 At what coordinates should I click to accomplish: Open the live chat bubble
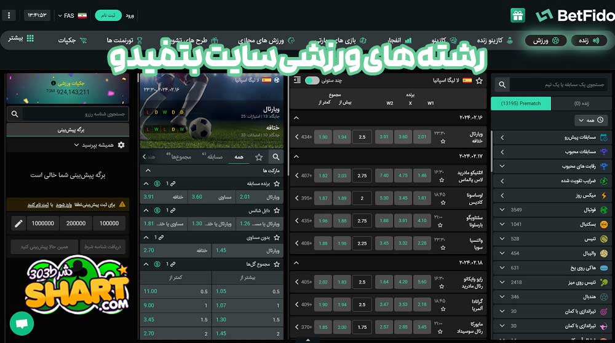22,323
